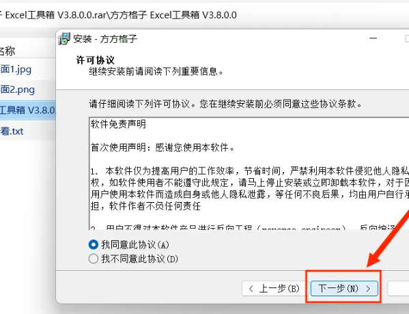Image resolution: width=409 pixels, height=314 pixels.
Task: Select the 面1.jpg file in list
Action: [x=16, y=70]
